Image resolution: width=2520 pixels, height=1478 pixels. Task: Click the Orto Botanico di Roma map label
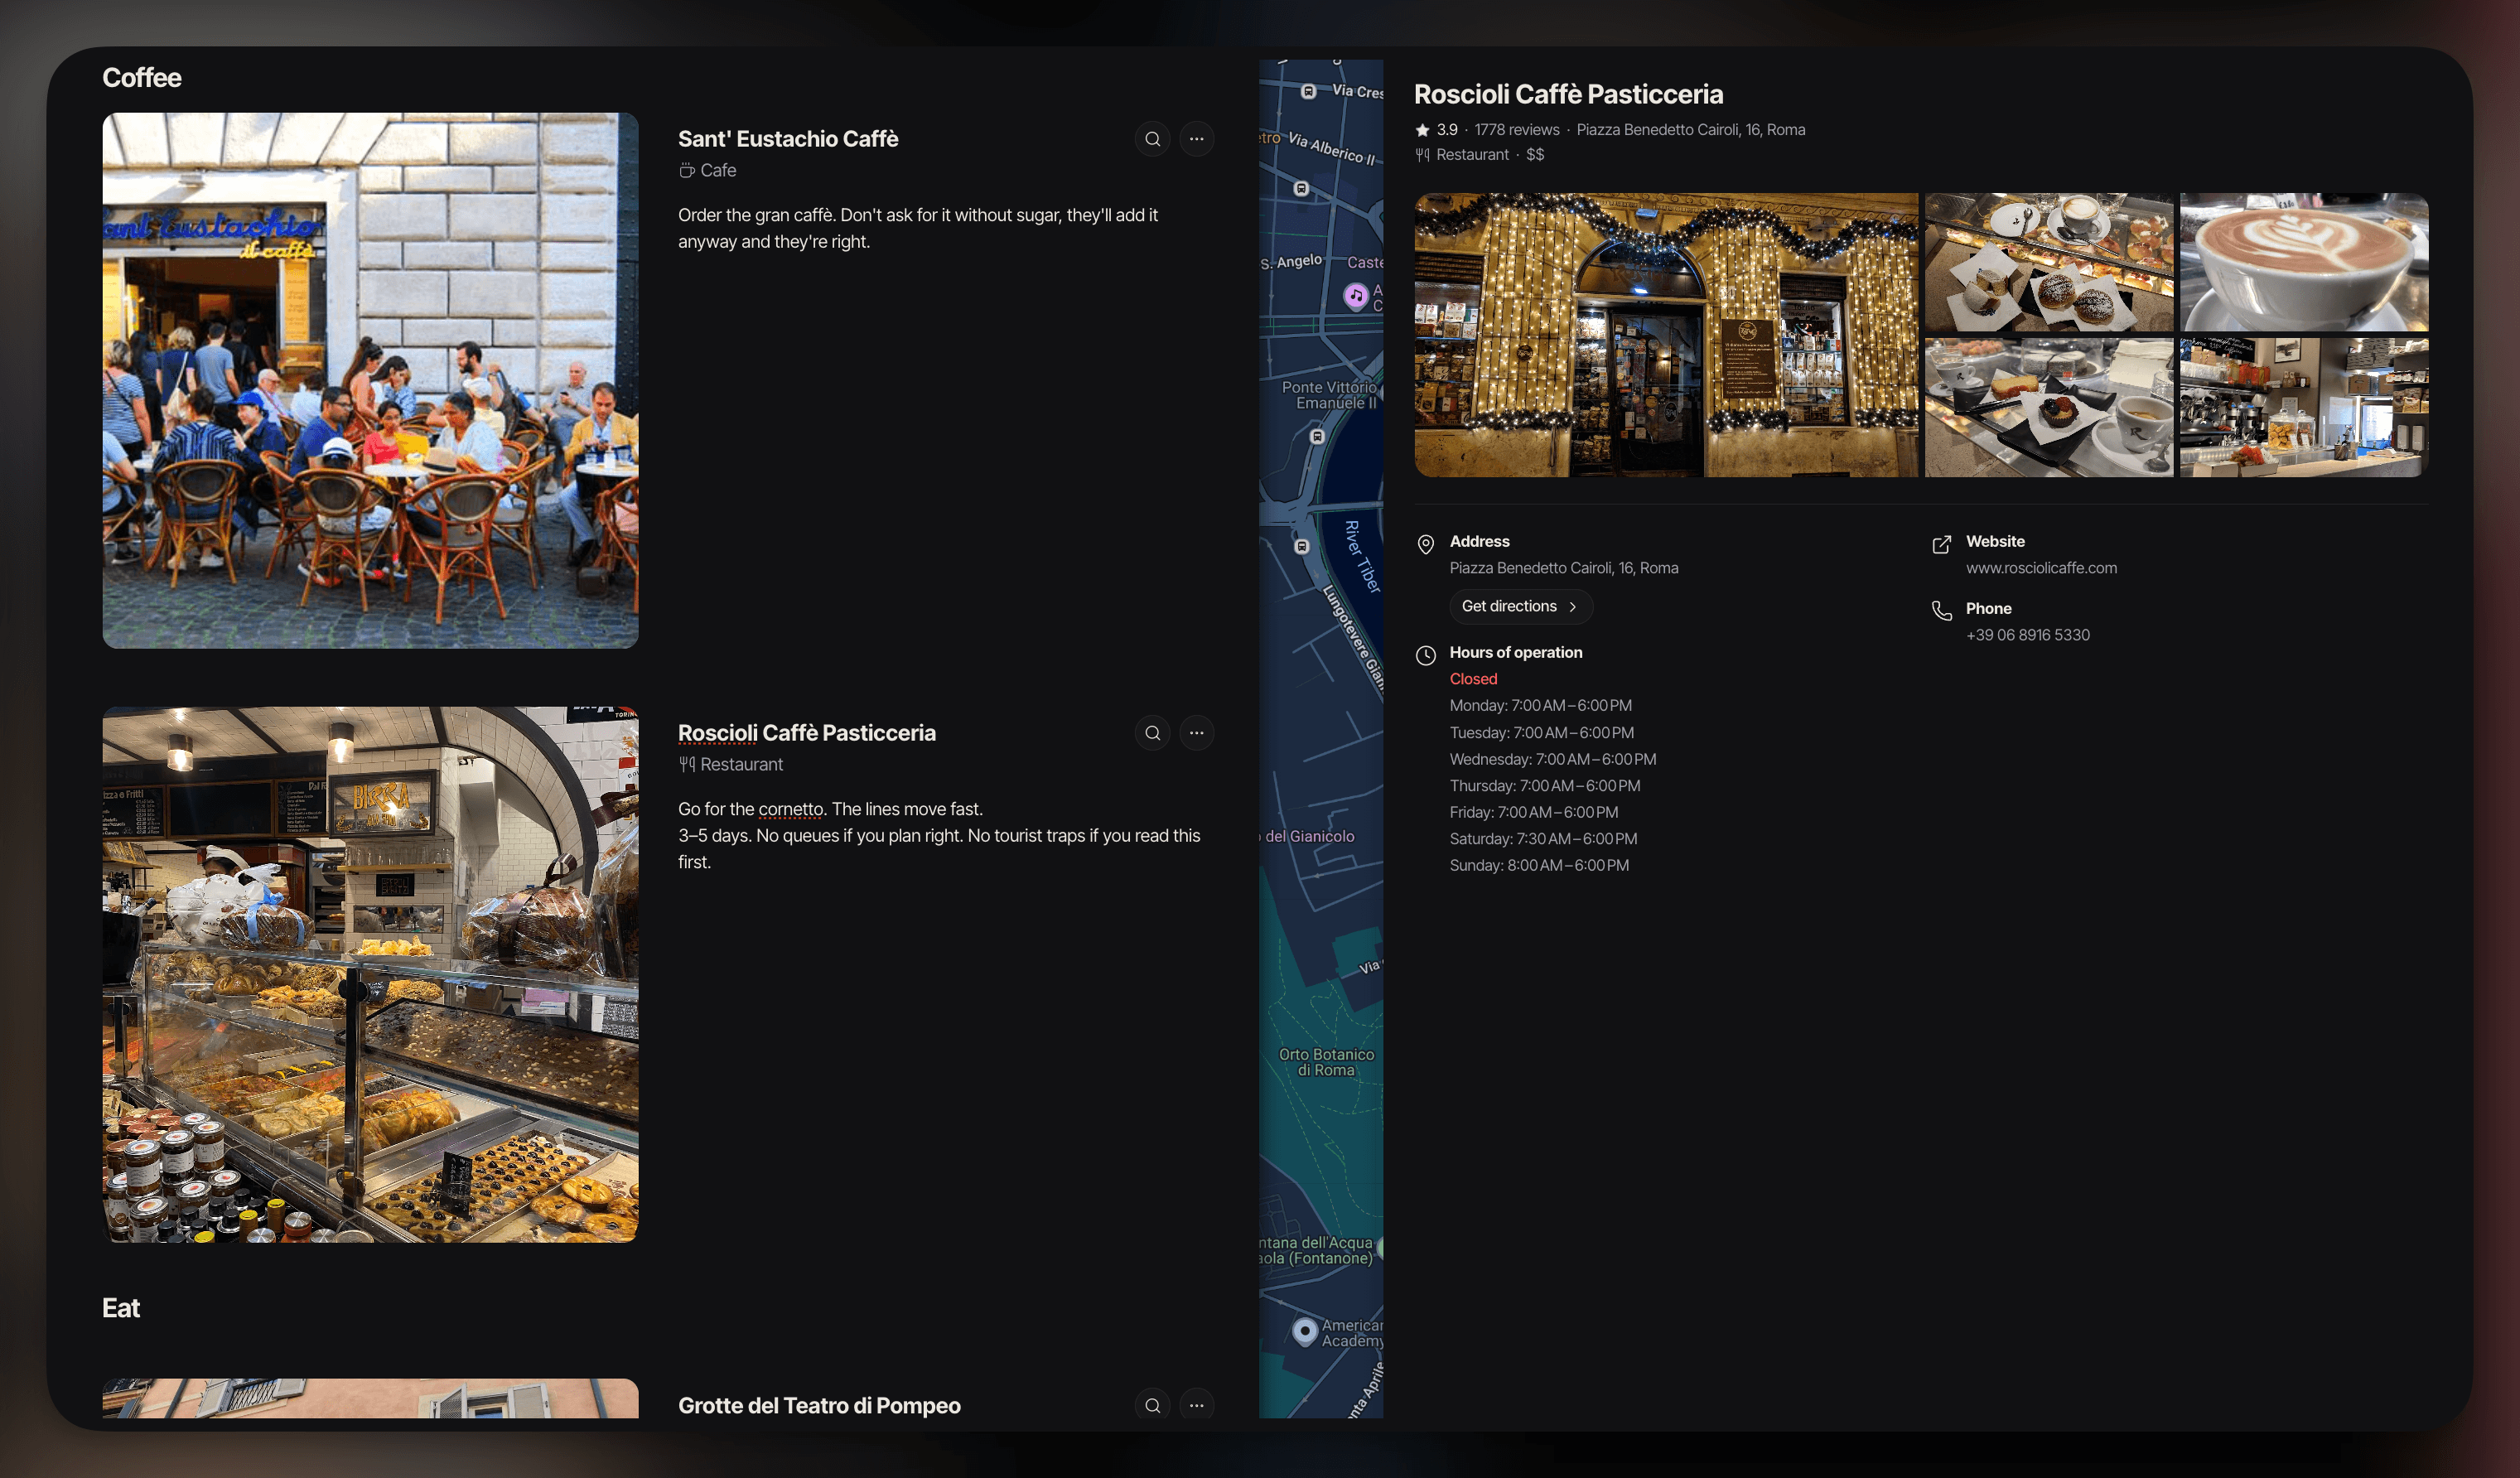(x=1326, y=1062)
